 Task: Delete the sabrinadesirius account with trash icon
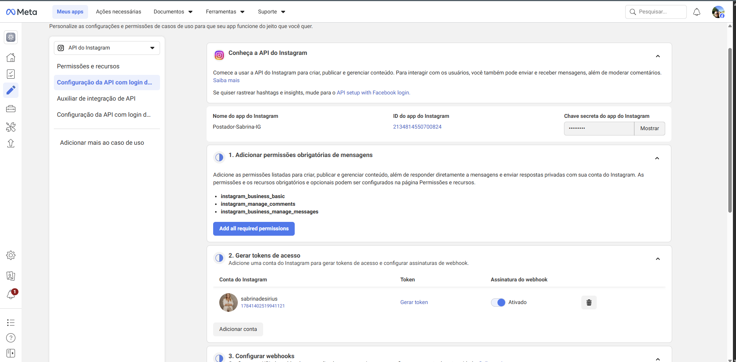[589, 302]
